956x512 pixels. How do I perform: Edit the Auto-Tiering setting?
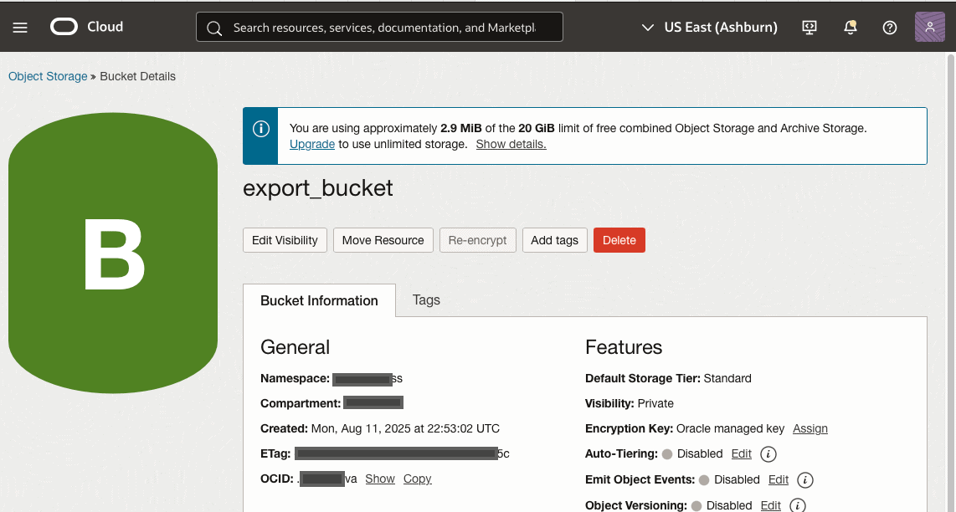(741, 453)
